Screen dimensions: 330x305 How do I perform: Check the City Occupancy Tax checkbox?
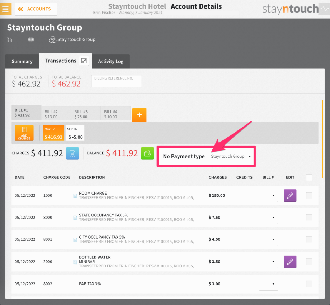309,239
